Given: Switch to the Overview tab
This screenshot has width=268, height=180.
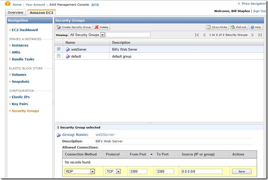Looking at the screenshot, I should (15, 12).
